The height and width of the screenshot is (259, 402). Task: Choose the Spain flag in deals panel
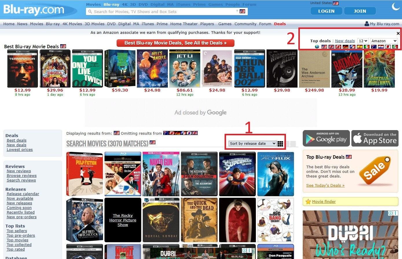click(x=360, y=47)
